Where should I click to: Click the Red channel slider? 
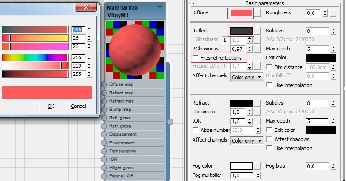tap(35, 30)
